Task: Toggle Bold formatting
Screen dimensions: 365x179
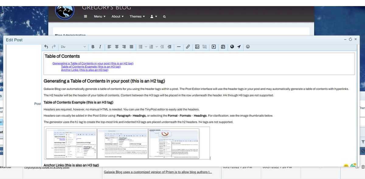Action: pyautogui.click(x=93, y=47)
